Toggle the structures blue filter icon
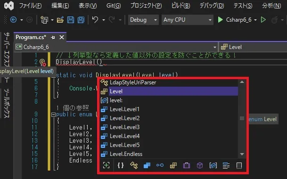This screenshot has height=179, width=287. tap(147, 165)
